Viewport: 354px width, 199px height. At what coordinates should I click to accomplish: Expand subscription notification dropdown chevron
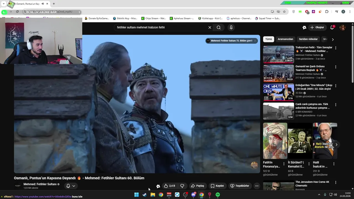click(x=74, y=186)
